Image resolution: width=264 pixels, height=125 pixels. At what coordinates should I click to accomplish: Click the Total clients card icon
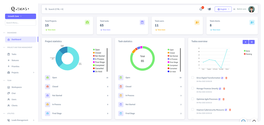252,22
